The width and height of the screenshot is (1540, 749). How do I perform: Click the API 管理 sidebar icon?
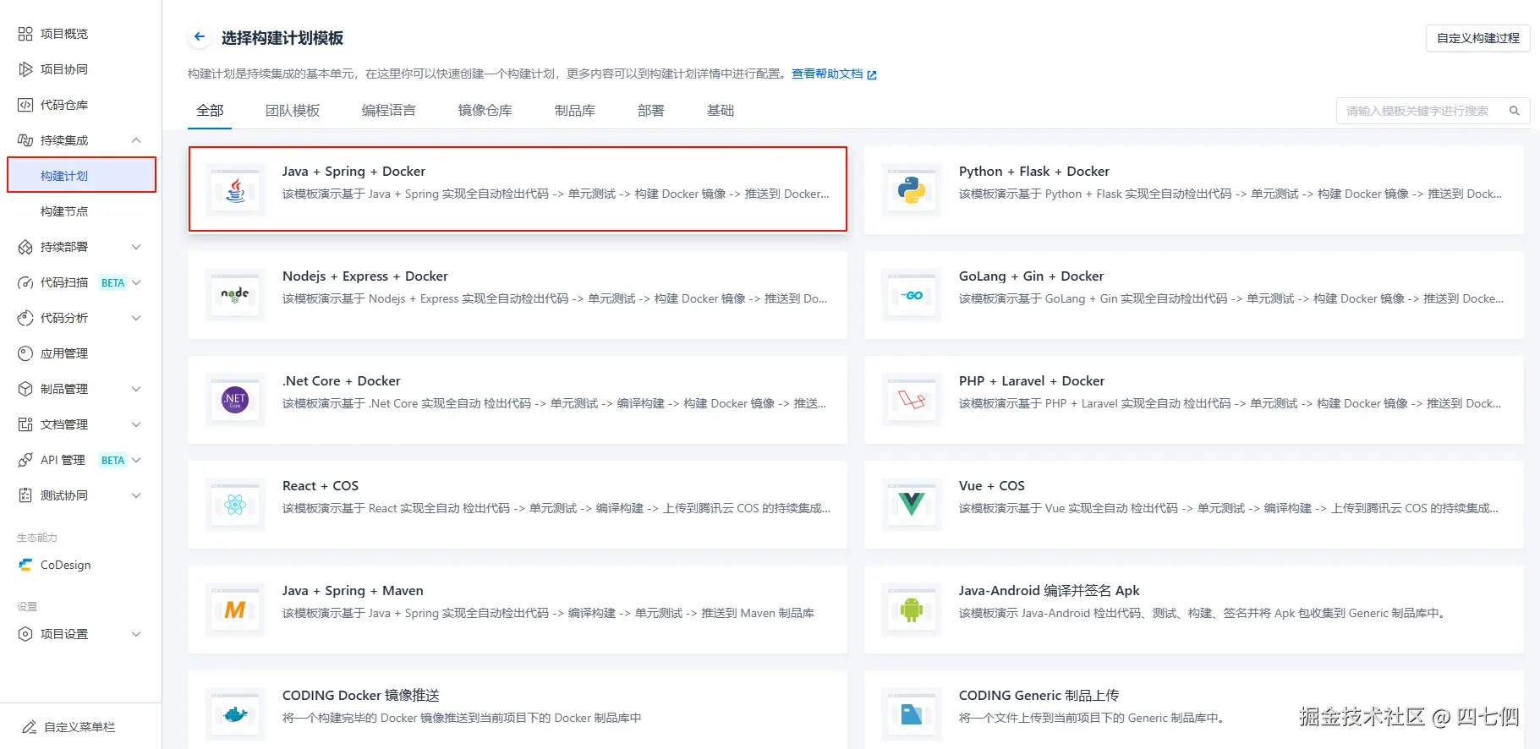point(25,460)
